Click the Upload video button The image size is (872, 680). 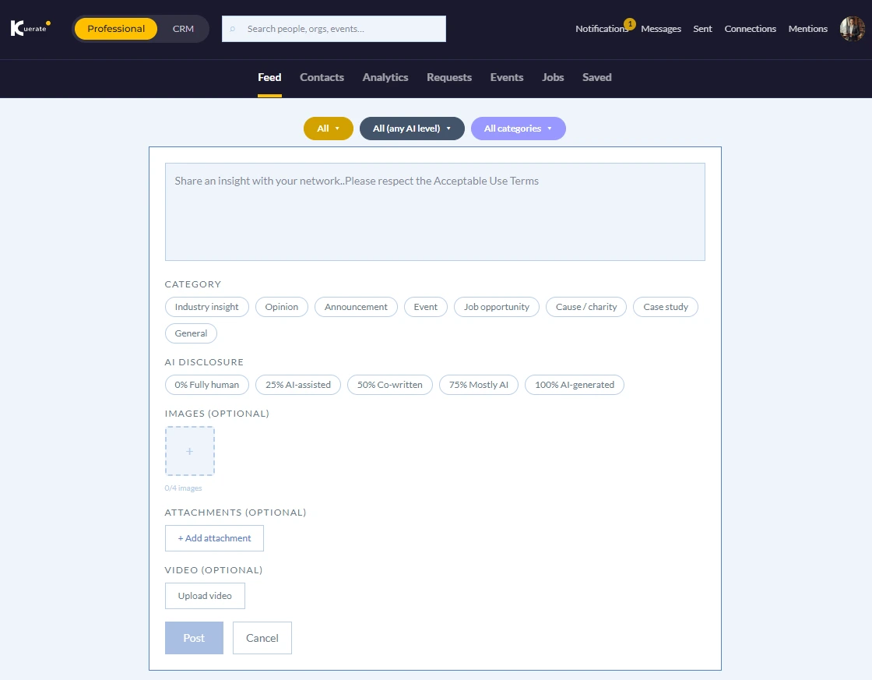(205, 596)
